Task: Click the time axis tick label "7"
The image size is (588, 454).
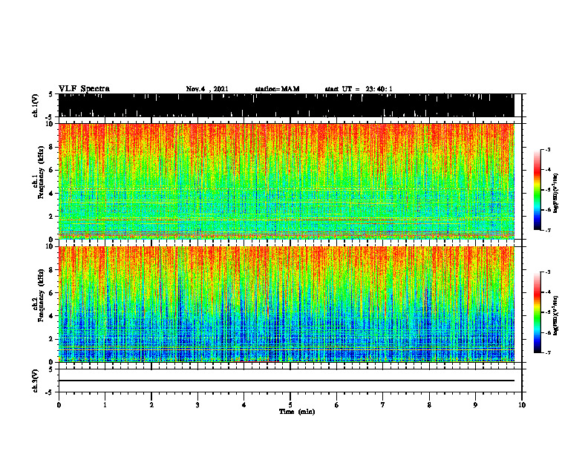Action: [383, 405]
